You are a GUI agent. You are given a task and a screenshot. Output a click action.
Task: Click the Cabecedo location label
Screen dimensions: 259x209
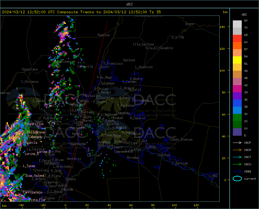tap(35, 137)
